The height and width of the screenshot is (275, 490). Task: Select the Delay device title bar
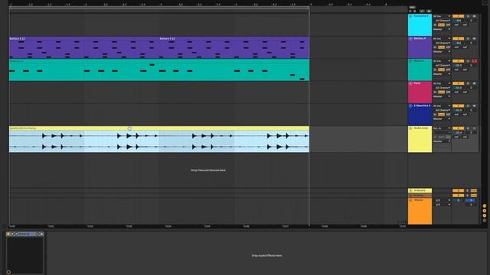tap(25, 234)
